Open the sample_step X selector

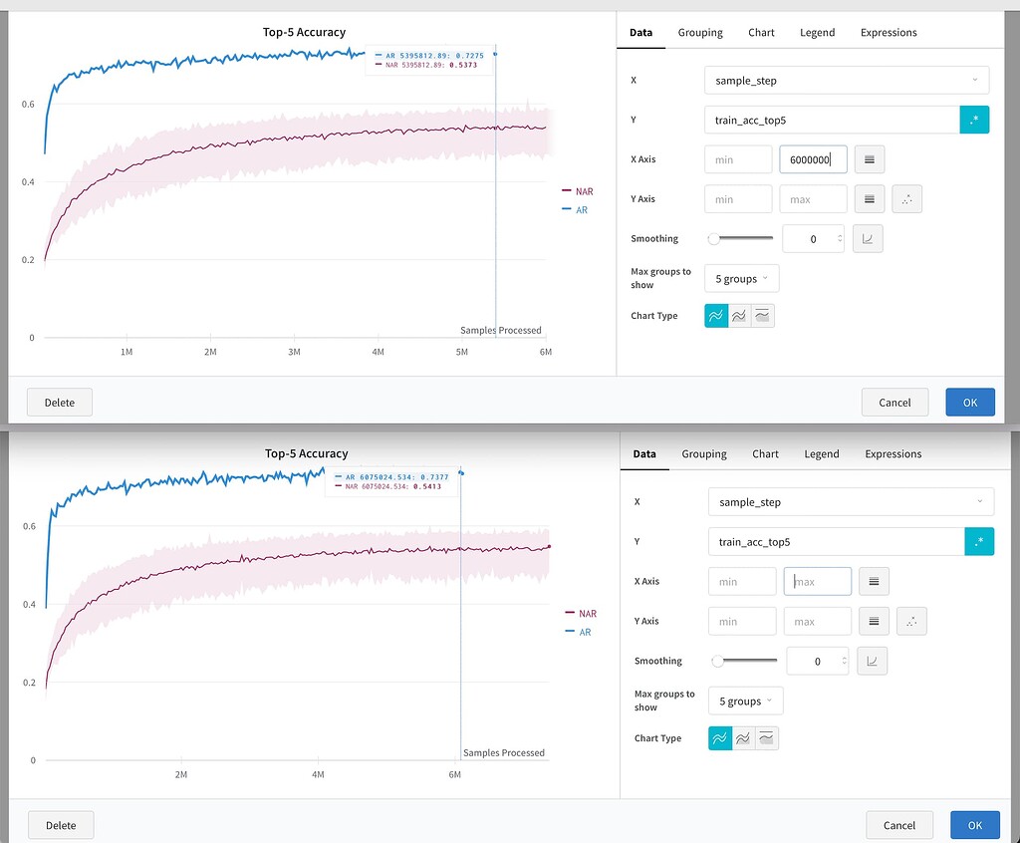(846, 79)
